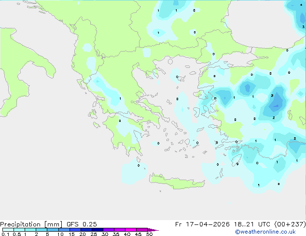Click the legend label '35'
Viewport: 306px width, 236px height.
click(116, 234)
